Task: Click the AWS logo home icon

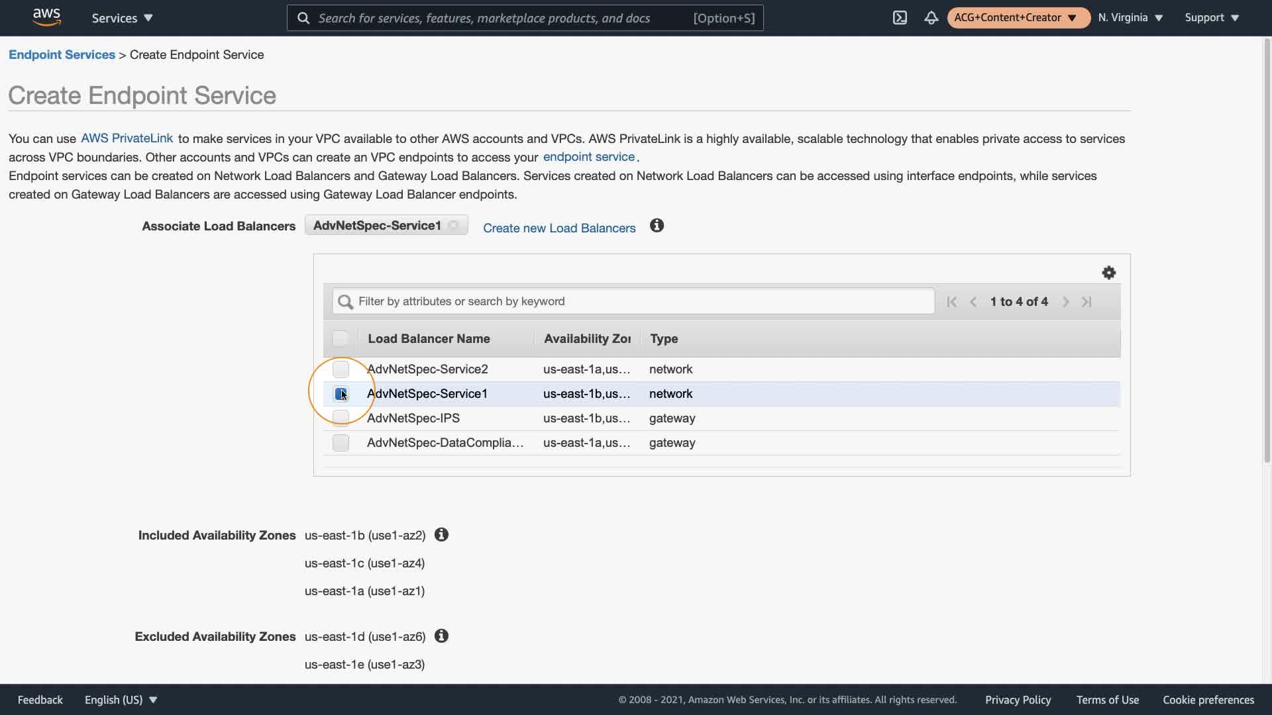Action: pyautogui.click(x=46, y=17)
